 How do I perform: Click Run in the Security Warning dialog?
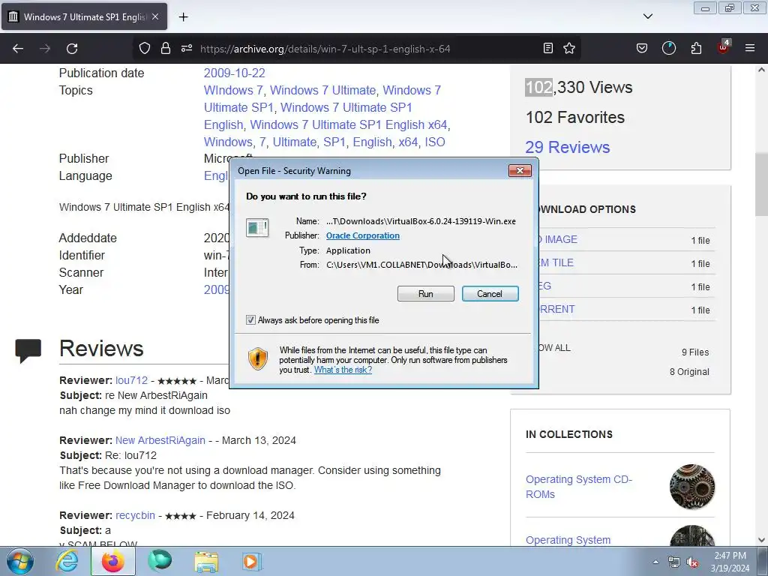(426, 294)
